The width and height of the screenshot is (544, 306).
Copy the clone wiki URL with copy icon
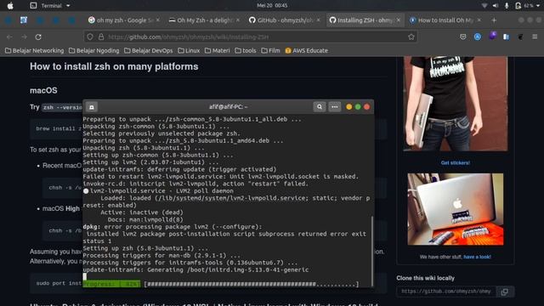pos(505,292)
